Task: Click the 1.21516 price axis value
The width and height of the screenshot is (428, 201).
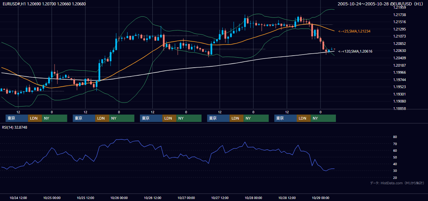Action: click(400, 22)
